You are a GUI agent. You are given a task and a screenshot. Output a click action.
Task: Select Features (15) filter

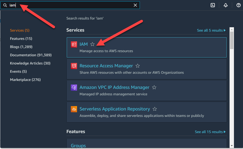tap(21, 39)
